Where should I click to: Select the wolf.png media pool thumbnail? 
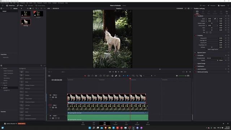(26, 22)
